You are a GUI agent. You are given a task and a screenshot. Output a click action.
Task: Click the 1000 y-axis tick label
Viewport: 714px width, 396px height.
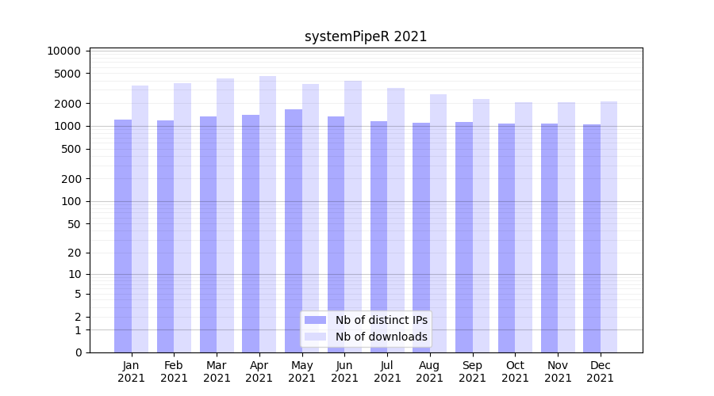click(67, 127)
